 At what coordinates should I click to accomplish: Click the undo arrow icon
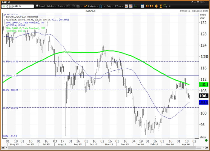pyautogui.click(x=69, y=6)
